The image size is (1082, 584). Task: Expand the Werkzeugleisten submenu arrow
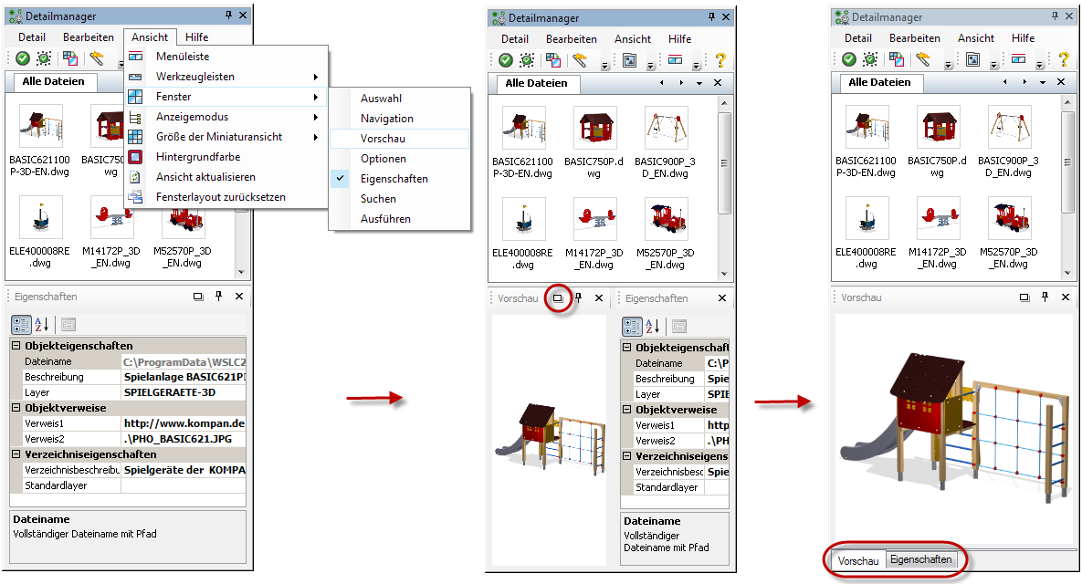(x=316, y=77)
